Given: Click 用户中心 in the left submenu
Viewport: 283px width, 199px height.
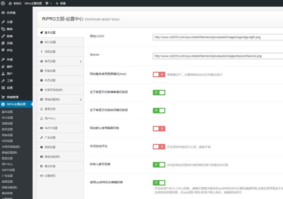Looking at the screenshot, I should pos(7,164).
